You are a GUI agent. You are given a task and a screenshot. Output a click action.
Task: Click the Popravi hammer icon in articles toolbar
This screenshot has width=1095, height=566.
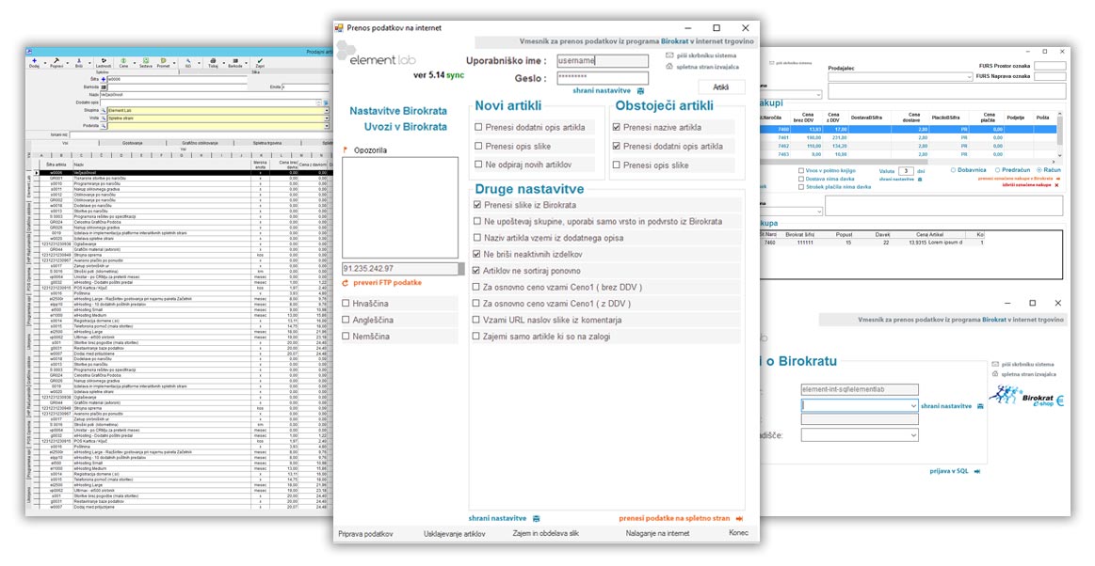click(x=56, y=61)
